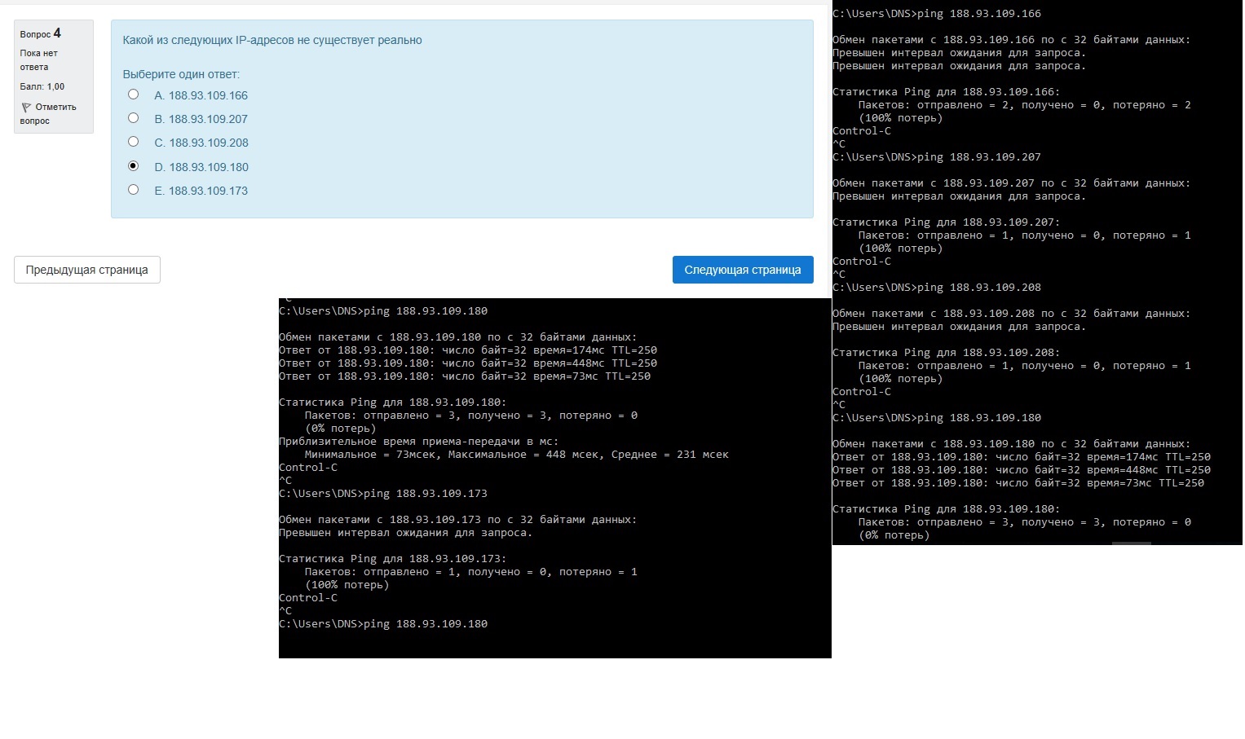Select answer E. 188.93.109.173
This screenshot has width=1245, height=739.
pos(134,190)
